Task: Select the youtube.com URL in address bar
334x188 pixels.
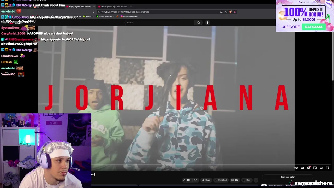Action: (x=125, y=12)
